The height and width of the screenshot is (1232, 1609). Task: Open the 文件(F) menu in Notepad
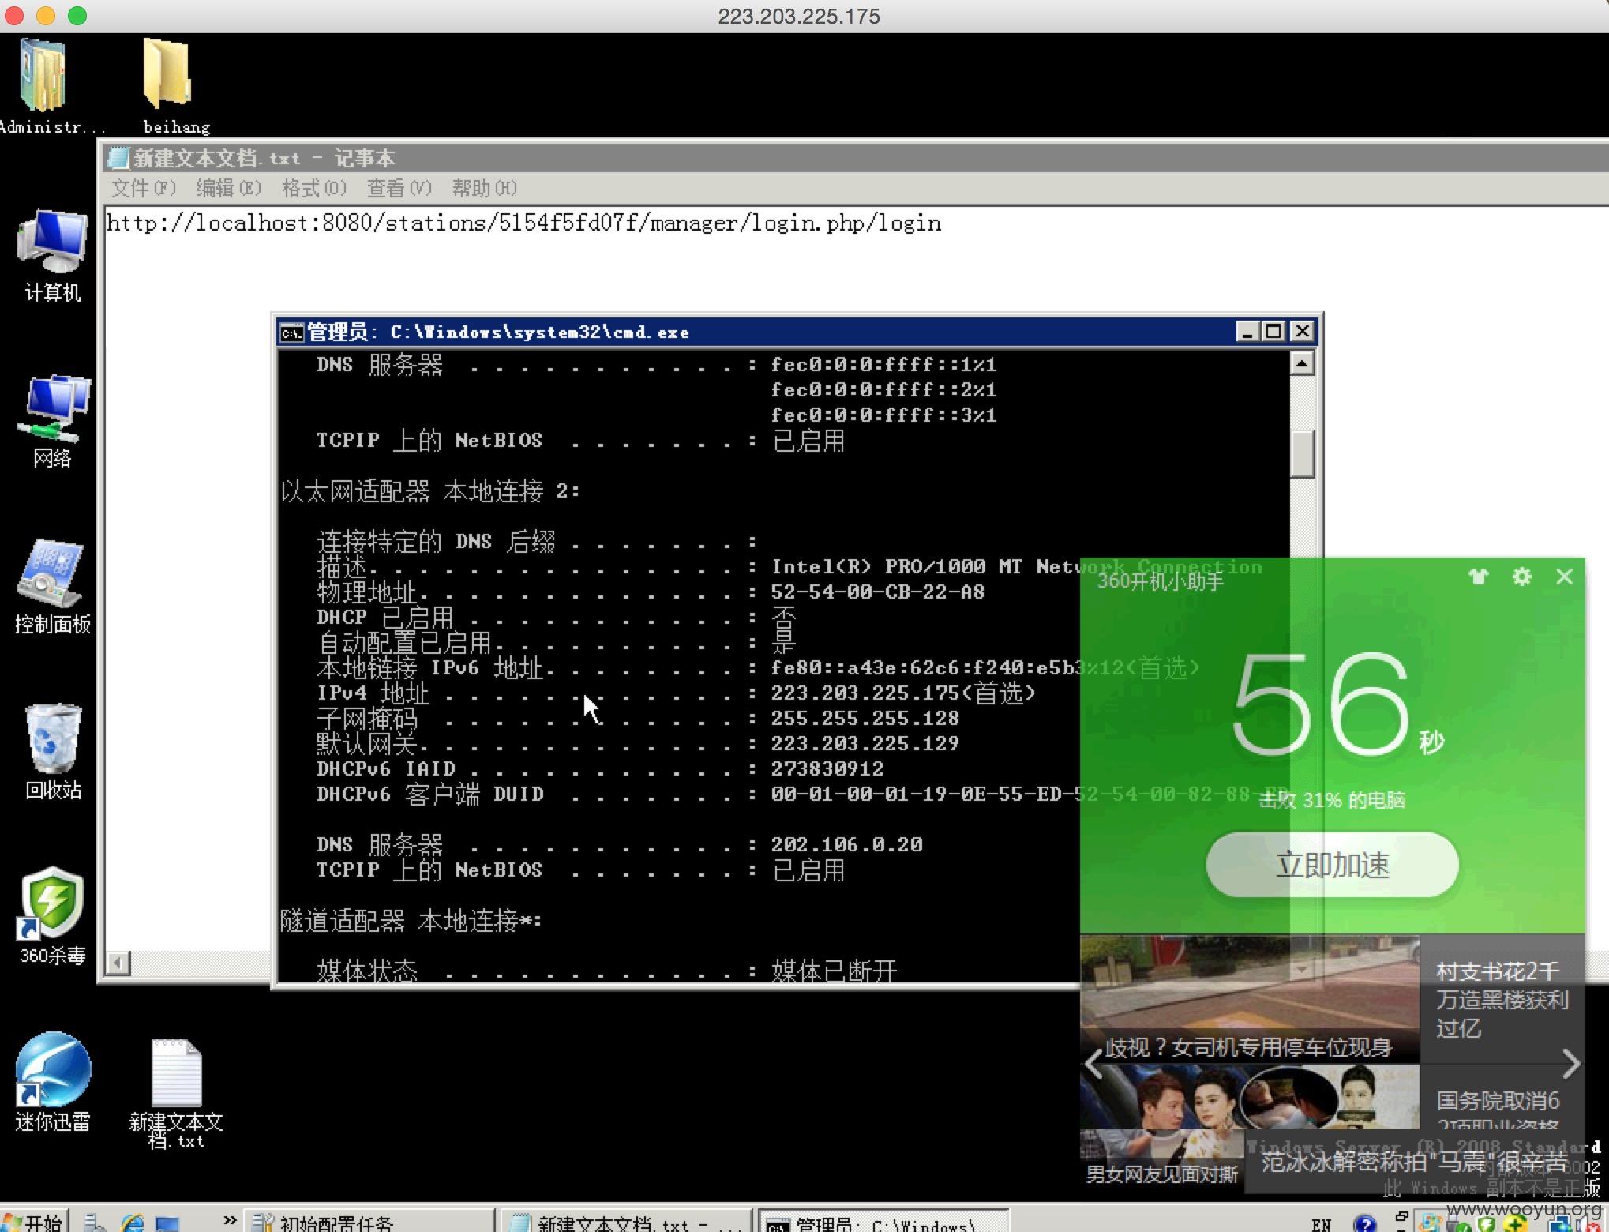[143, 188]
